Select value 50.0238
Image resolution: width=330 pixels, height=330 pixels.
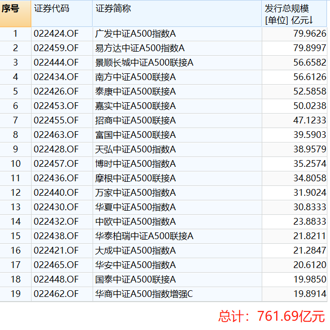294,106
